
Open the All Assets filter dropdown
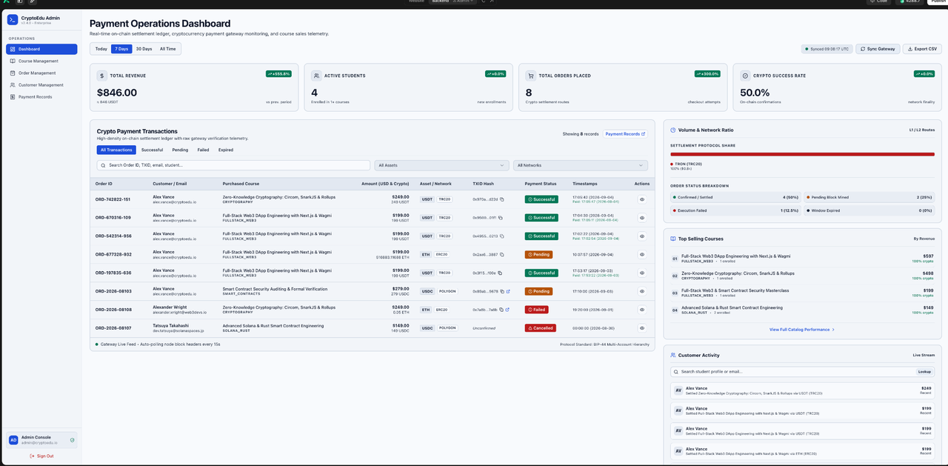[x=441, y=165]
